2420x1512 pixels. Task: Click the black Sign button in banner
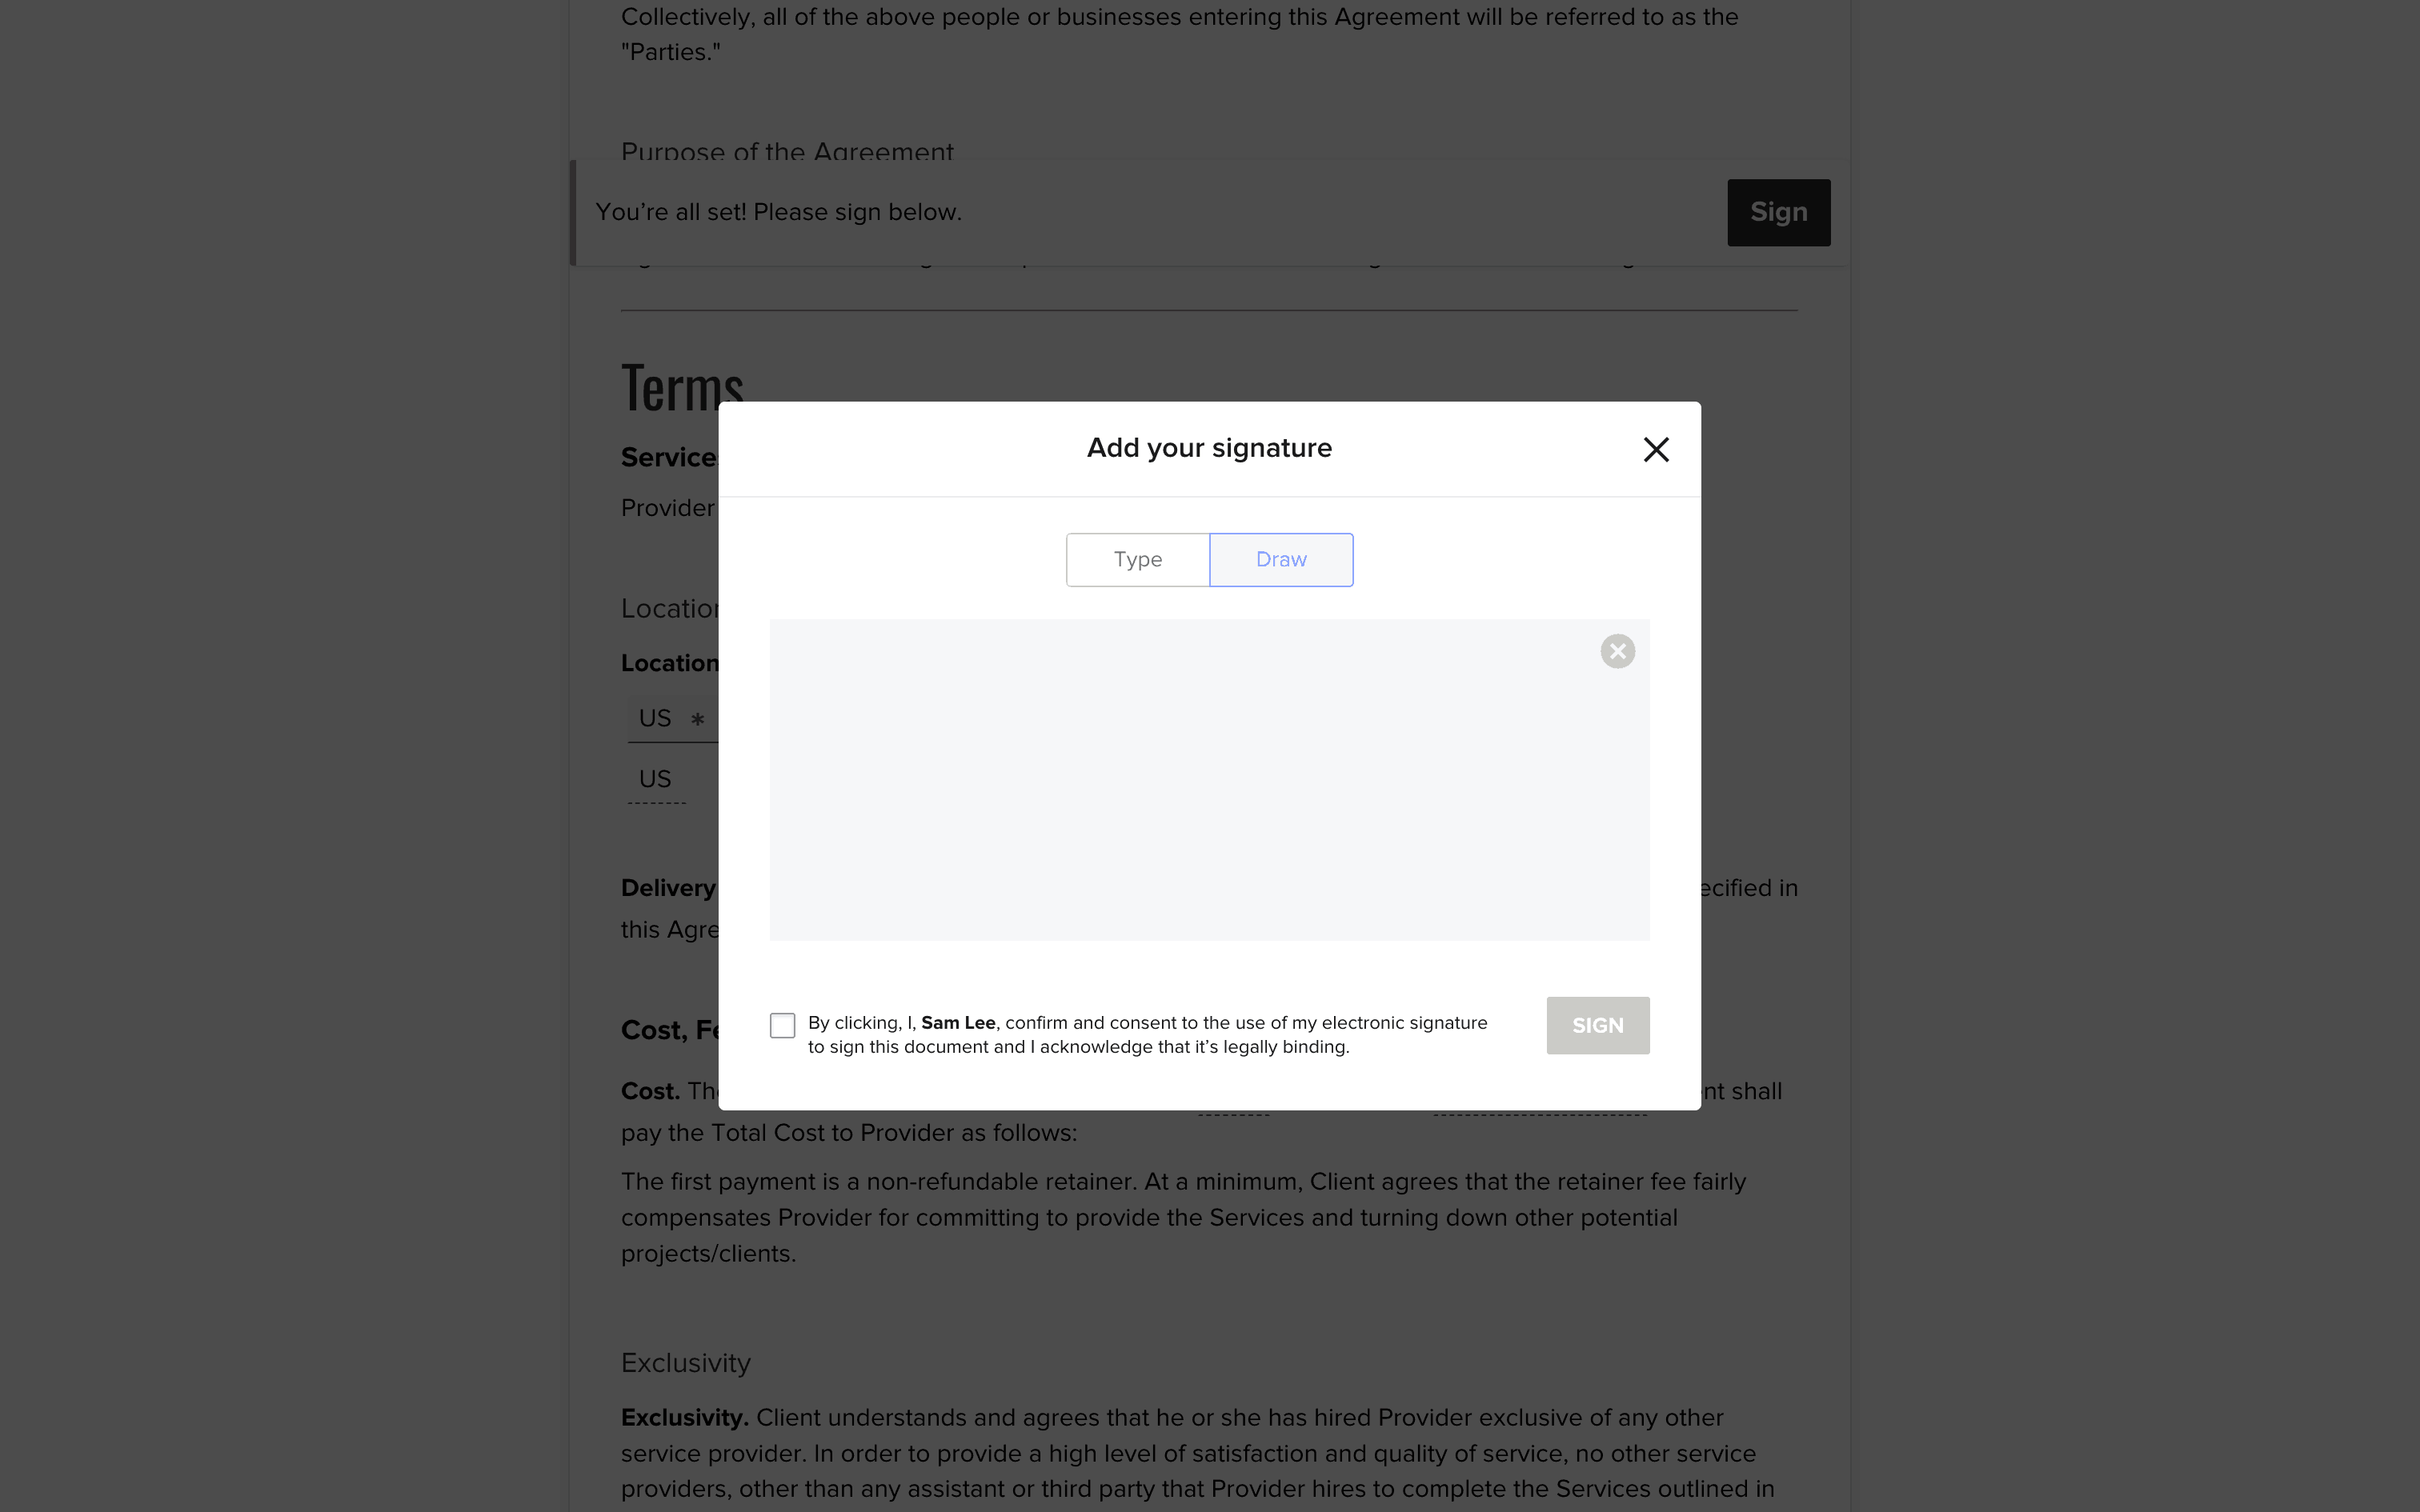point(1778,213)
